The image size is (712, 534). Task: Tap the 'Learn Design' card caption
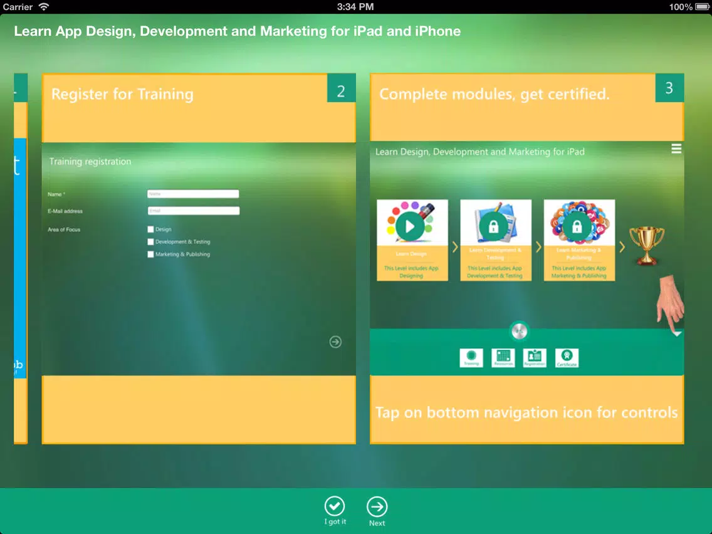click(411, 254)
